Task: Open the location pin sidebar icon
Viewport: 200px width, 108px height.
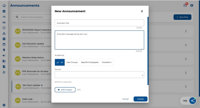Action: [4, 50]
